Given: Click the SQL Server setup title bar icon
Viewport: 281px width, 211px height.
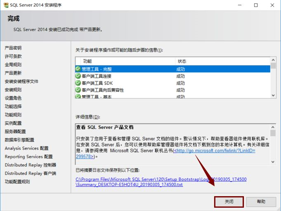Looking at the screenshot, I should (6, 5).
